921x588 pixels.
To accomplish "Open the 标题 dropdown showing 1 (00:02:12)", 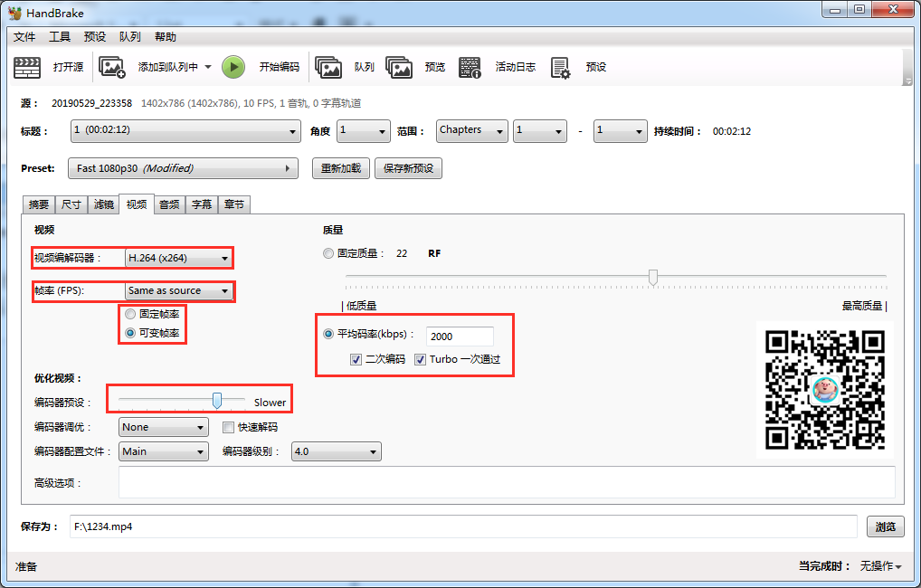I will pyautogui.click(x=185, y=131).
